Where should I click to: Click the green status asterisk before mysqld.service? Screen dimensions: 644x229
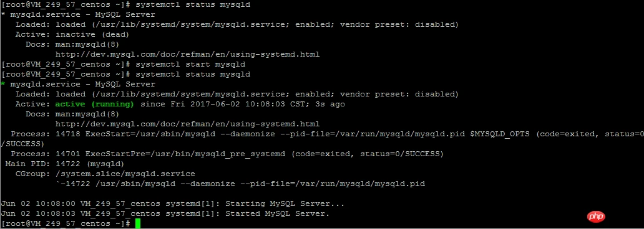pyautogui.click(x=3, y=85)
